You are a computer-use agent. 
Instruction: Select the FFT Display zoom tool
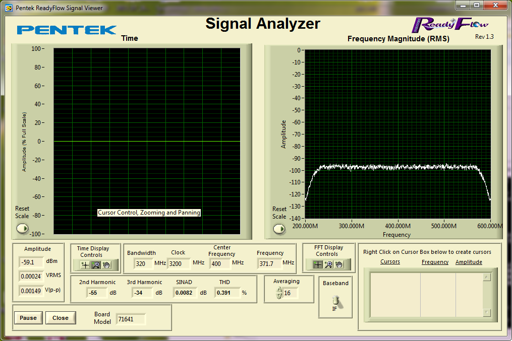coord(328,264)
